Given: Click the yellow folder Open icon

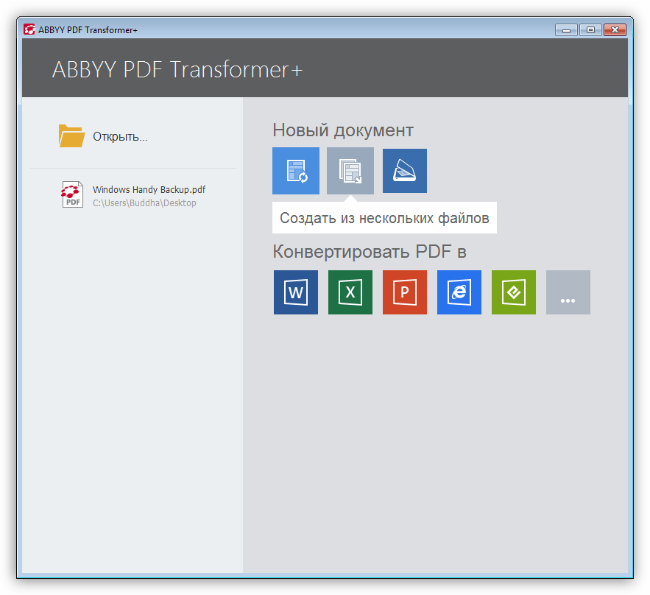Looking at the screenshot, I should coord(71,136).
